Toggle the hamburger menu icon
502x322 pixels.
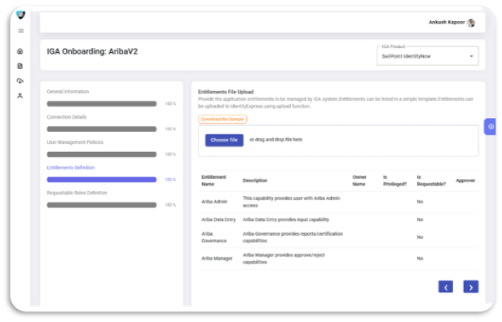point(21,31)
